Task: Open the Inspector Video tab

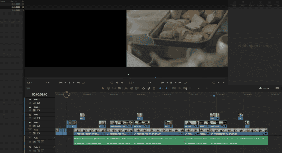Action: [234, 3]
